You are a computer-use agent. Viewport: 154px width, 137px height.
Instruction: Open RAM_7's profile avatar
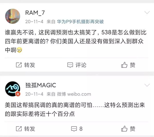[13, 16]
